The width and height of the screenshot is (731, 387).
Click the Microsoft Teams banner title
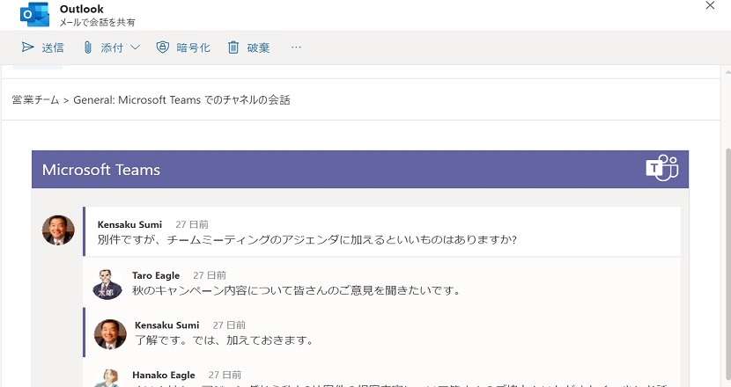click(101, 170)
